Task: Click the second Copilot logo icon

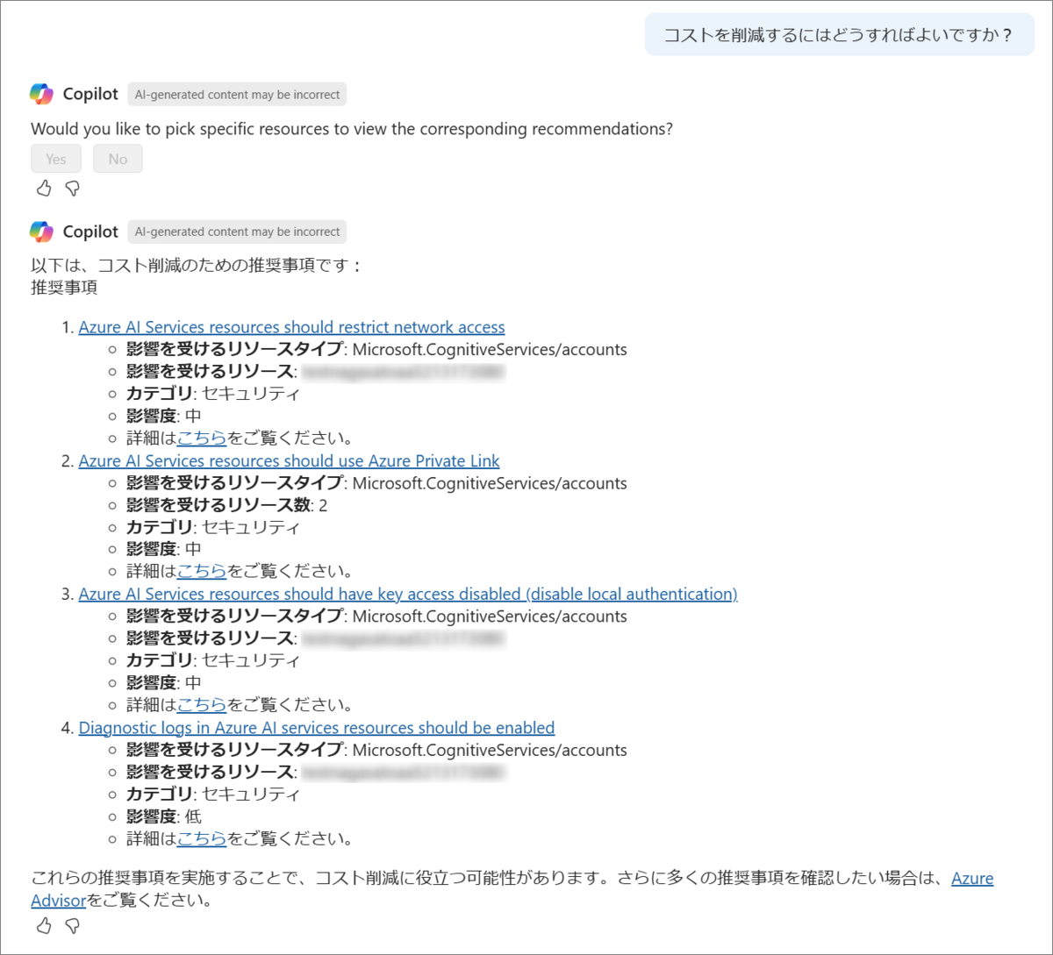Action: point(41,232)
